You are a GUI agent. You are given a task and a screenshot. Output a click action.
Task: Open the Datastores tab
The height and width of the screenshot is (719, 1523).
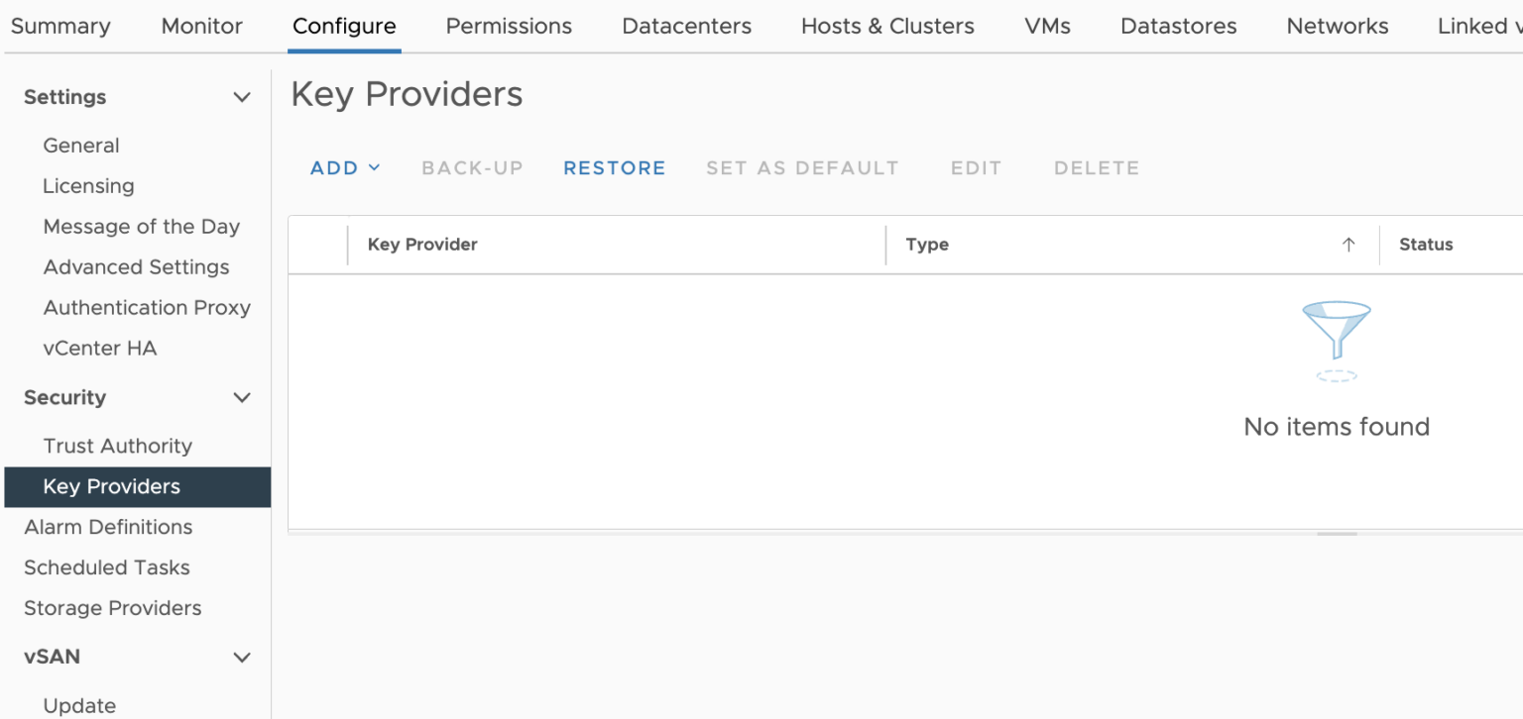tap(1178, 26)
